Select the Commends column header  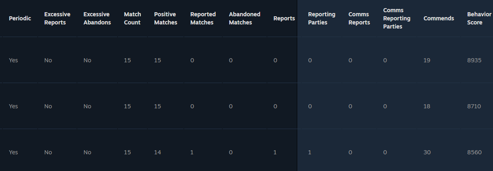pos(439,18)
